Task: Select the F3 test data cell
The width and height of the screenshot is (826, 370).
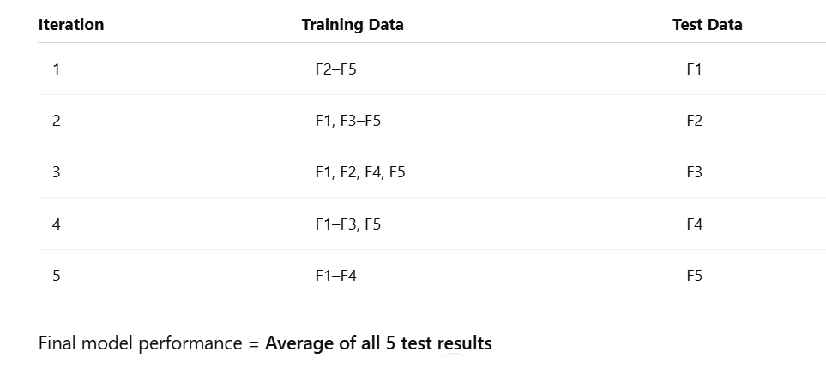Action: tap(694, 172)
